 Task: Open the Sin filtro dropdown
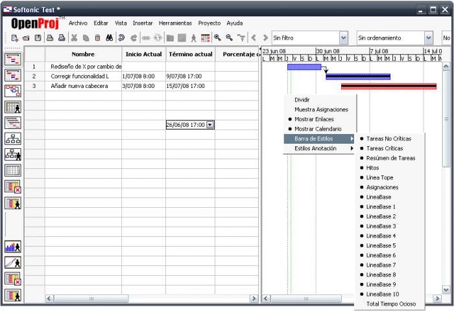click(343, 38)
